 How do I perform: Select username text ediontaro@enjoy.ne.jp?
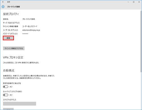point(31,30)
